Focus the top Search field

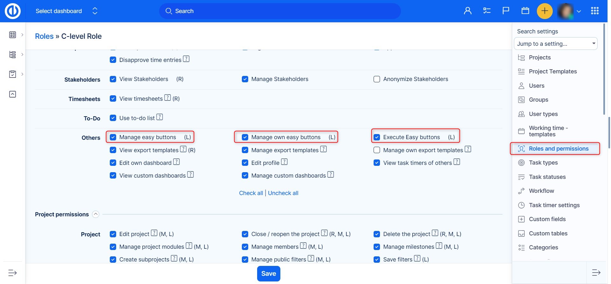click(x=280, y=11)
